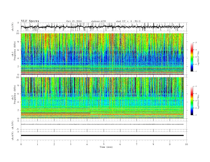The width and height of the screenshot is (210, 162).
Task: Click the "start UT = 6 :50: 0" text
Action: coord(128,21)
